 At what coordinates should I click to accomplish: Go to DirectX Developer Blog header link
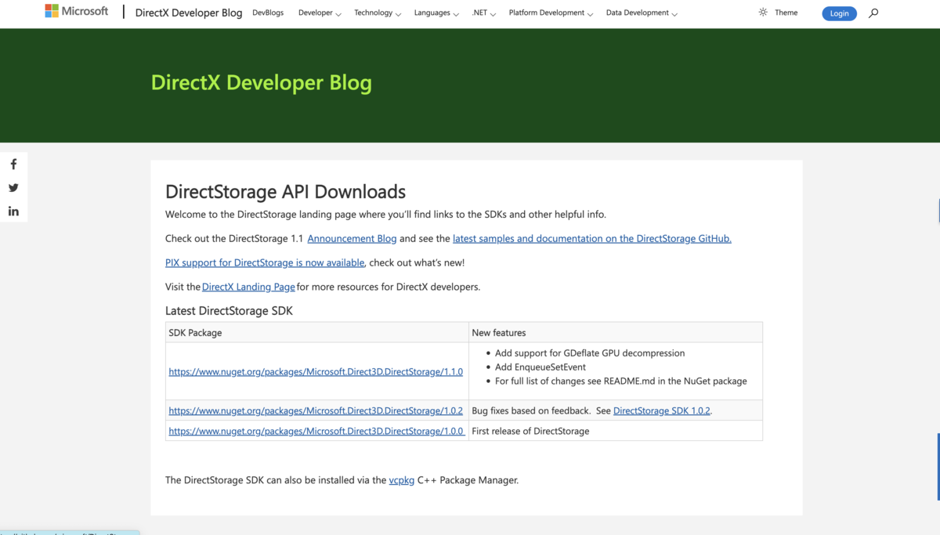[x=189, y=13]
